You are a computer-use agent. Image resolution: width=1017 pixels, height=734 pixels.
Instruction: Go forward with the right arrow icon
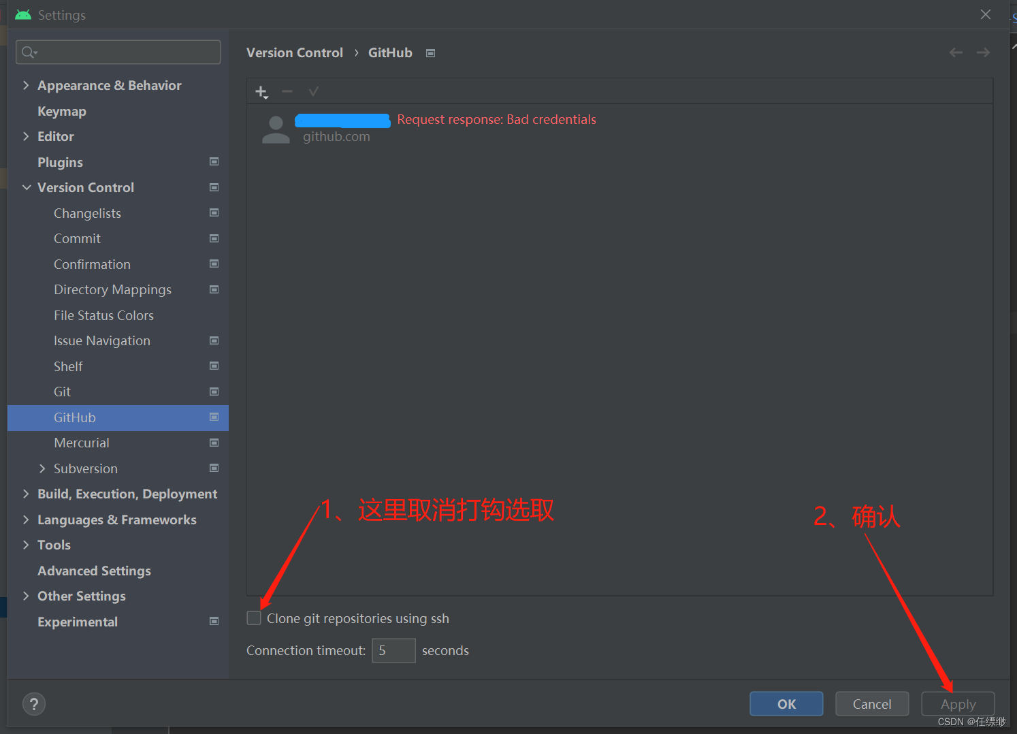pos(983,52)
